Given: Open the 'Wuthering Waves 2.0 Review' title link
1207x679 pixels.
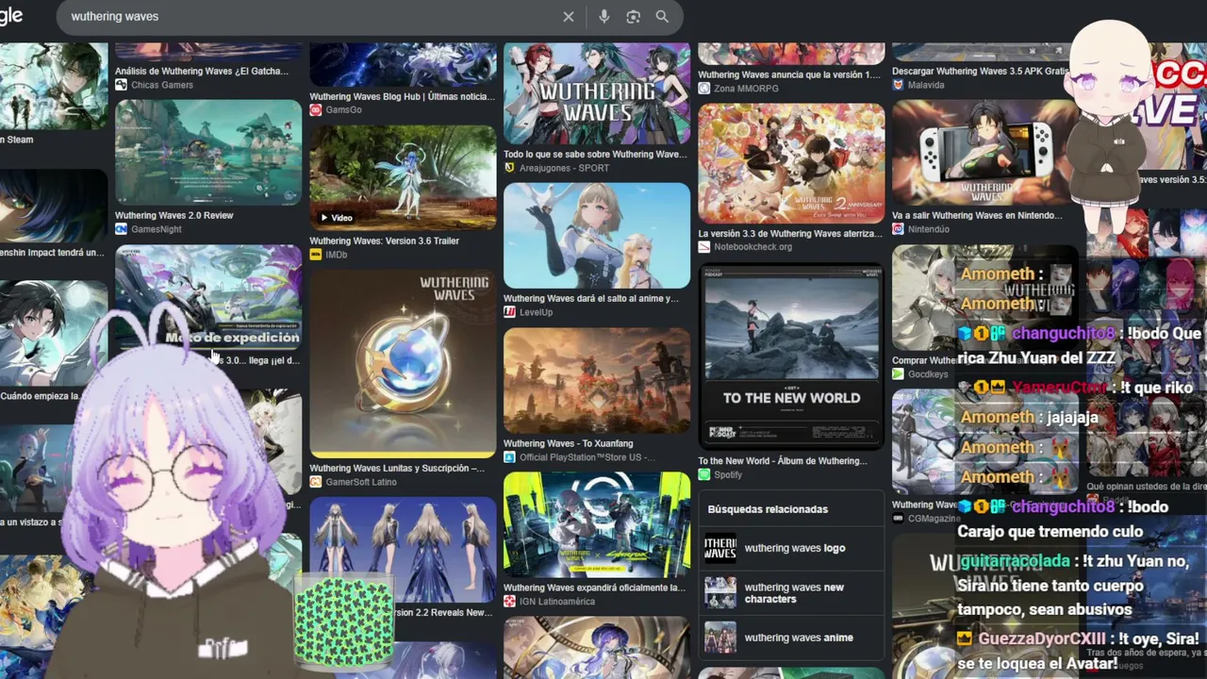Looking at the screenshot, I should pyautogui.click(x=174, y=216).
